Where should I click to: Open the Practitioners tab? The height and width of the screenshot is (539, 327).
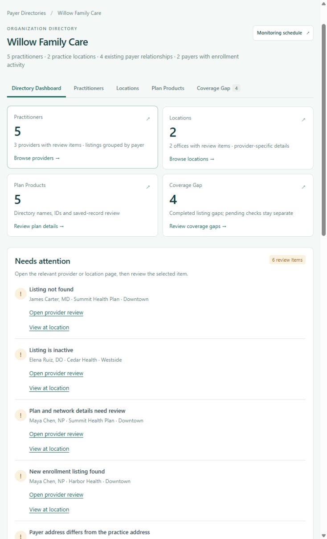[x=89, y=88]
